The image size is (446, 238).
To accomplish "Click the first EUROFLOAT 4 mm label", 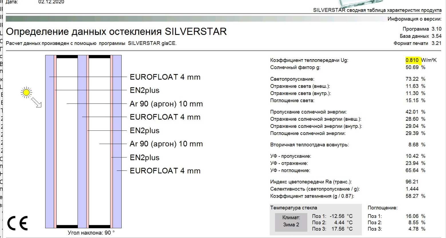I will point(165,77).
